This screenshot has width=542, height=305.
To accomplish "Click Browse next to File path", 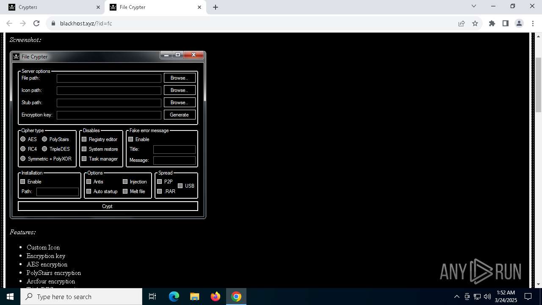I will [180, 78].
